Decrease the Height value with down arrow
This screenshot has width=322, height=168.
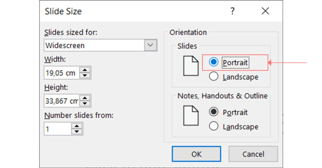click(85, 103)
